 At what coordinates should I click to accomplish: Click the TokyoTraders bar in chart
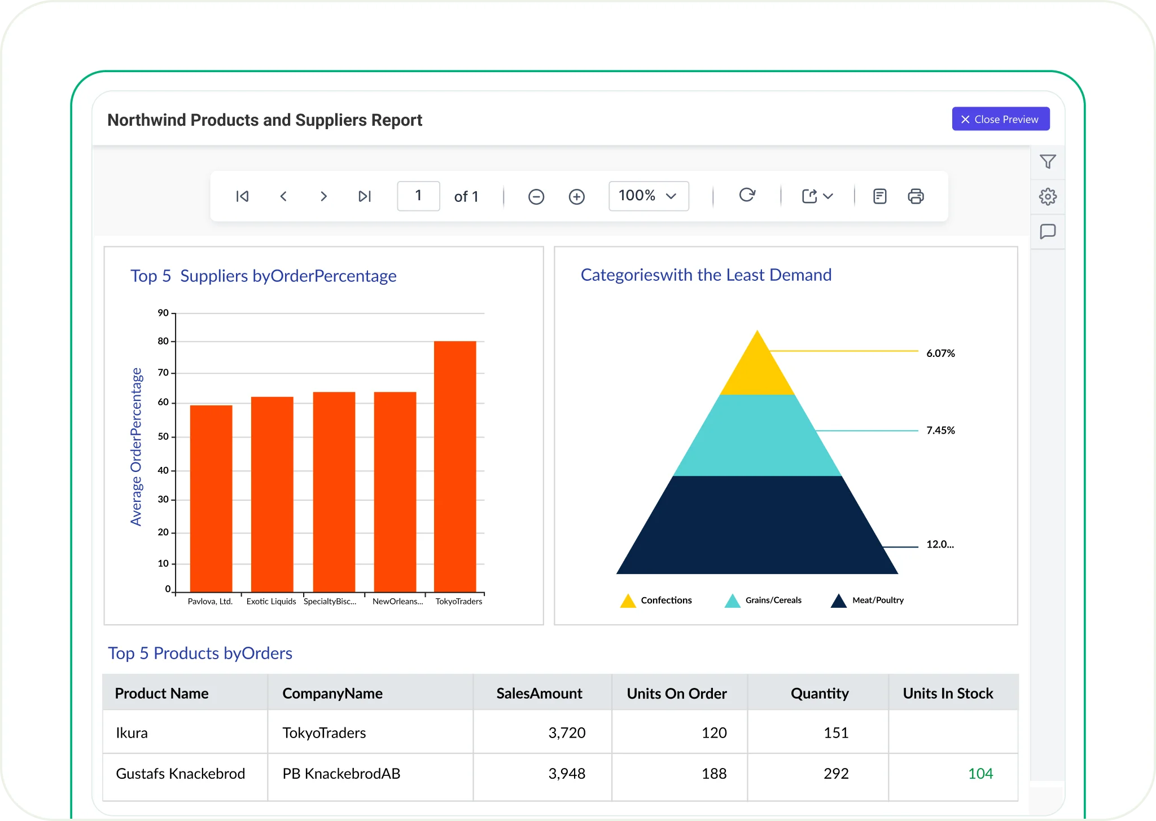(x=455, y=466)
